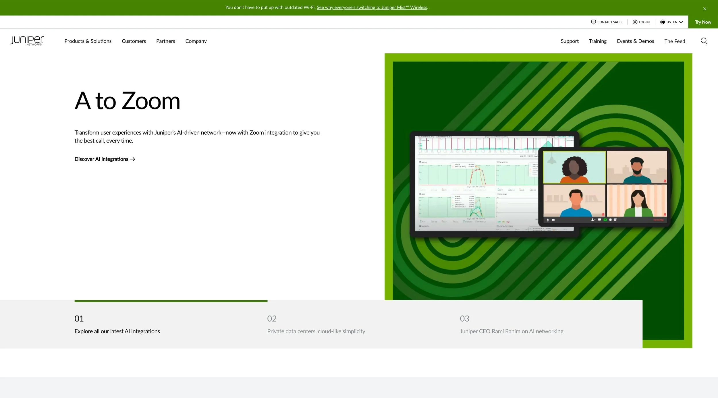The width and height of the screenshot is (718, 398).
Task: Dismiss the green Wi-Fi banner
Action: [x=705, y=9]
